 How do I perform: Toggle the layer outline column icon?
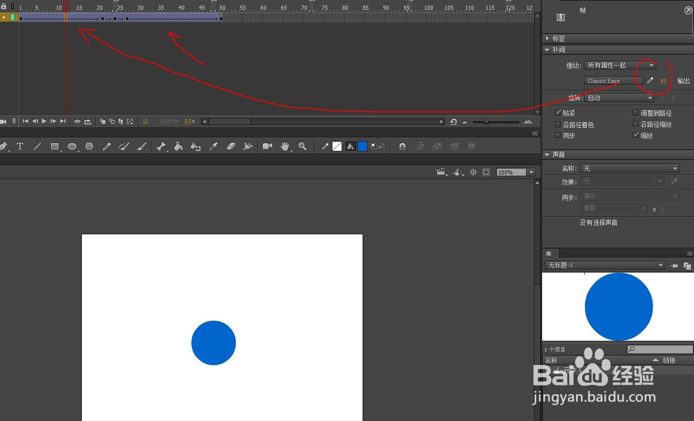(12, 7)
